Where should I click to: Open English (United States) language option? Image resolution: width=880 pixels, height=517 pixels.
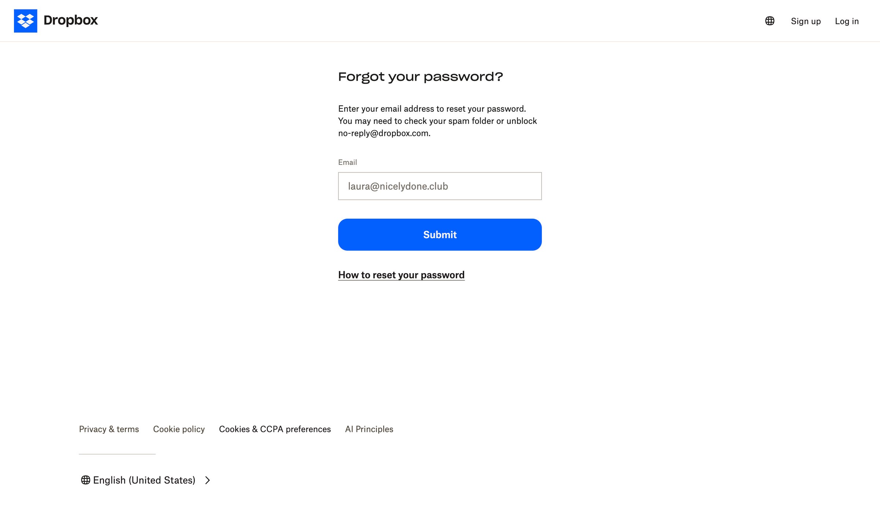coord(144,480)
